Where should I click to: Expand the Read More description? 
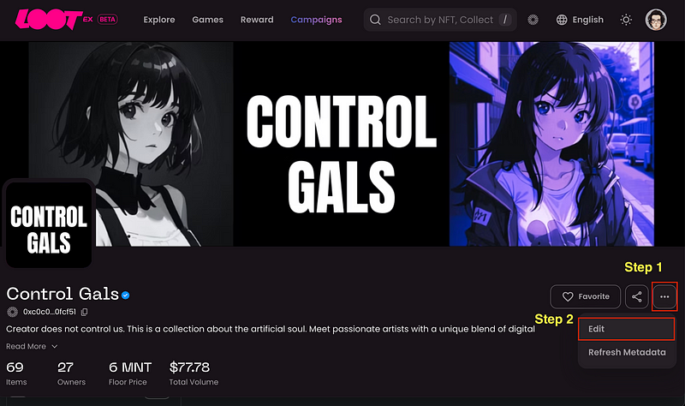32,347
